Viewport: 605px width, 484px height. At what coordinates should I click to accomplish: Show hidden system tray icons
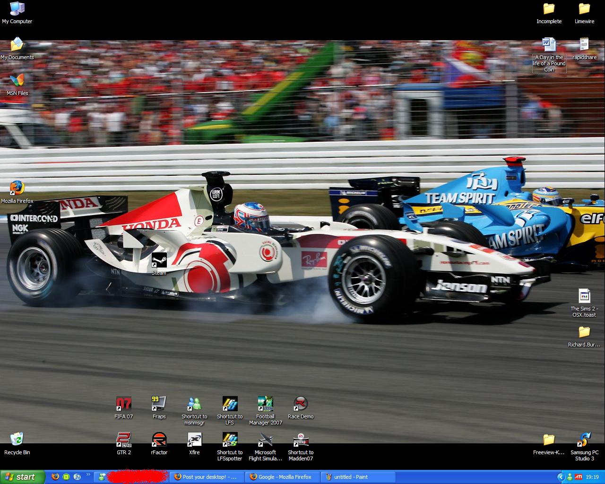click(x=561, y=477)
